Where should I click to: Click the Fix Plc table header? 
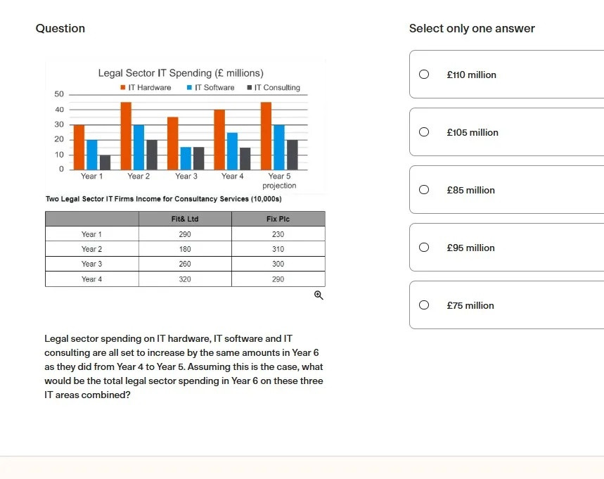pos(278,219)
